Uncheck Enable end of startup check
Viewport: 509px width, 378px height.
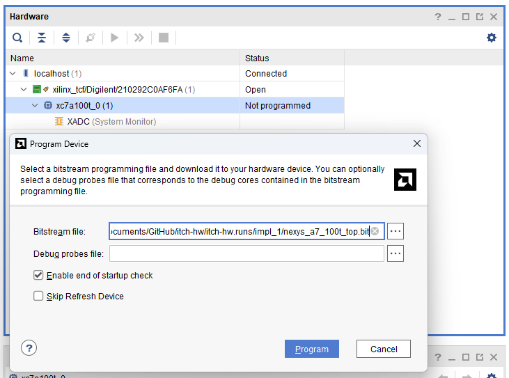pos(38,275)
